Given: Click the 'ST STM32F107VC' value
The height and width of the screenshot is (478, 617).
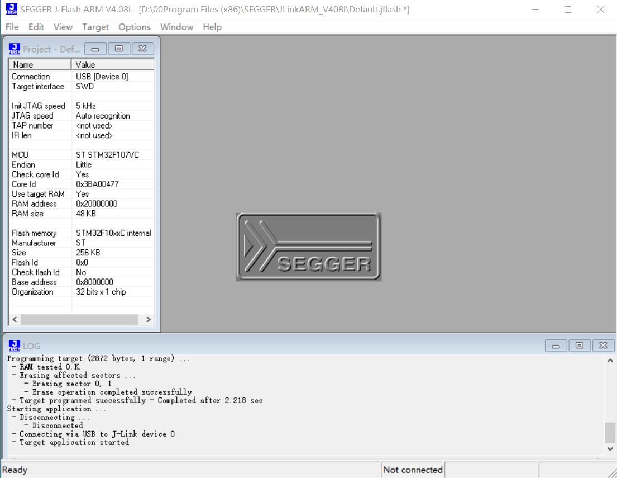Looking at the screenshot, I should click(107, 155).
